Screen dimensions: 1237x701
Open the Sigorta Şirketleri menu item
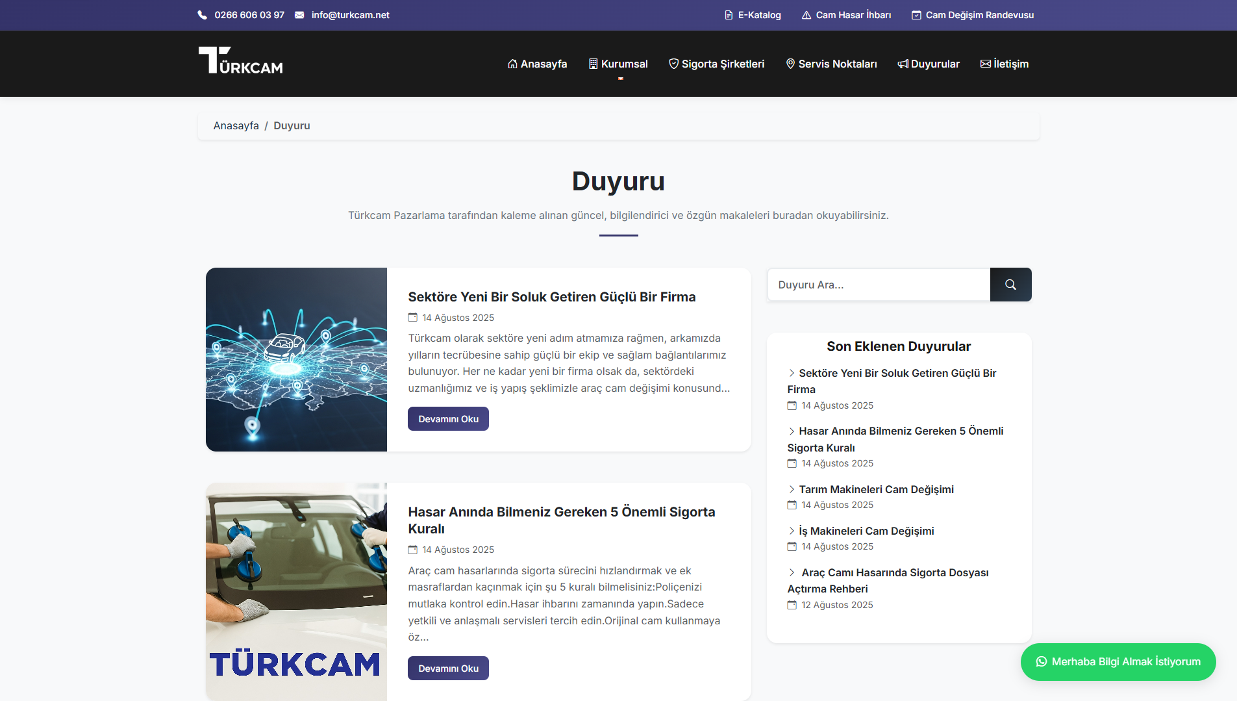point(716,64)
